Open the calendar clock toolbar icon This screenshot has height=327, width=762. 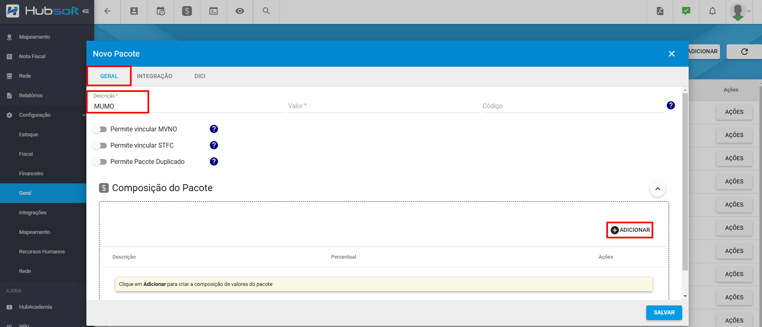[x=161, y=11]
